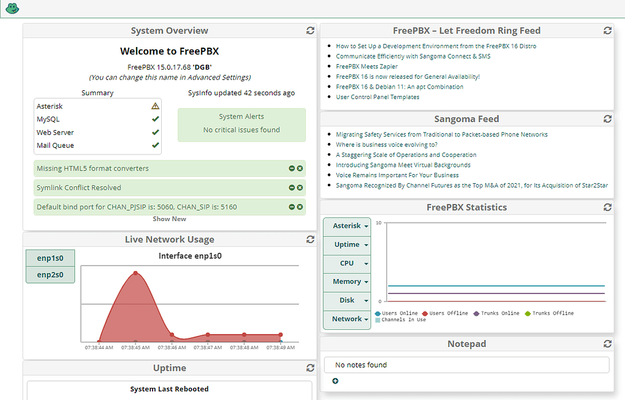Refresh the System Overview widget
This screenshot has height=400, width=625.
coord(310,30)
